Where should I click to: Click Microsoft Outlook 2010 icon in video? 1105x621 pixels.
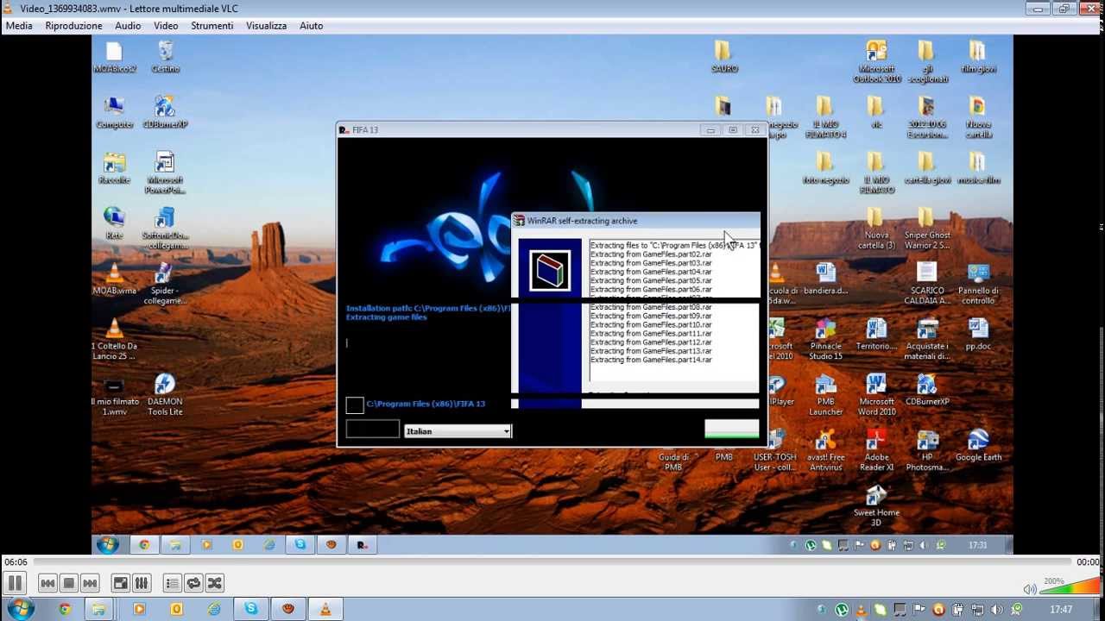pyautogui.click(x=876, y=61)
